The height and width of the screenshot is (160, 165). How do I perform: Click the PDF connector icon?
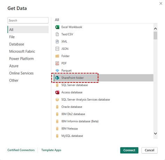(57, 63)
